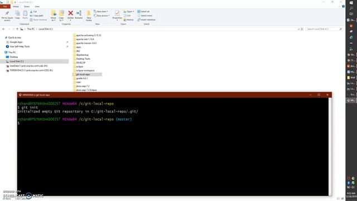Select the UserData (H:) network drive
This screenshot has width=357, height=201.
28,66
